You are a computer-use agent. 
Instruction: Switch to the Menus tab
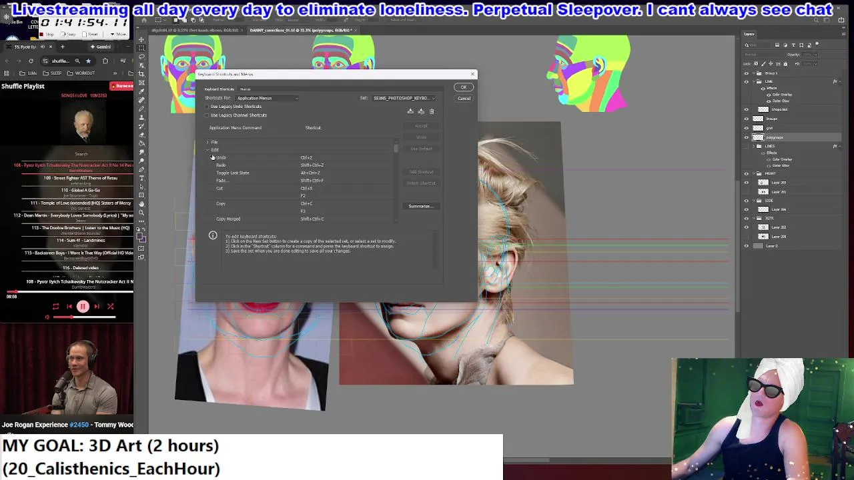pyautogui.click(x=246, y=89)
